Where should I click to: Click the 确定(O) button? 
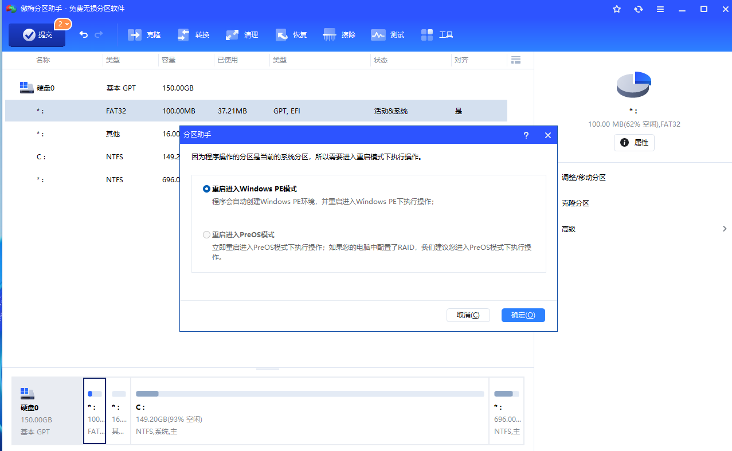523,315
